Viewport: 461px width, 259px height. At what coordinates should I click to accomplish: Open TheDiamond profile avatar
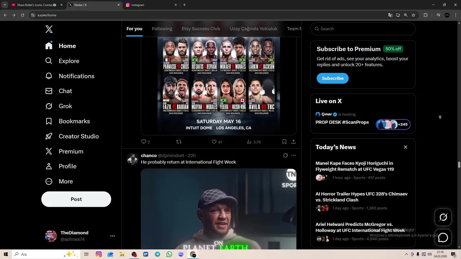point(51,236)
